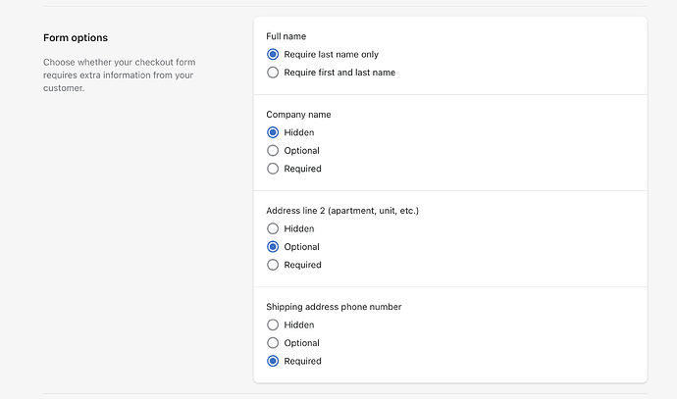Click 'Address line 2 (apartment, unit, etc.)' heading
677x399 pixels.
coord(342,211)
